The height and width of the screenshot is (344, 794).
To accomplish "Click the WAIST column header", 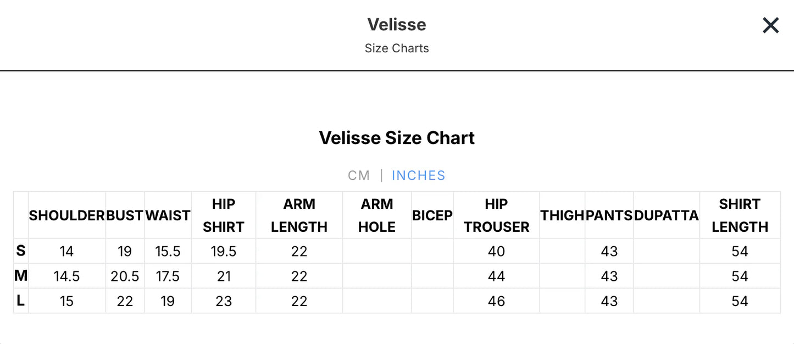I will pyautogui.click(x=168, y=215).
